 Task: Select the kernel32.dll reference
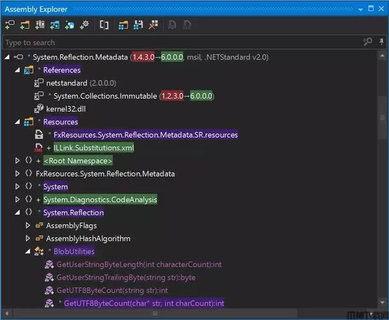(65, 109)
